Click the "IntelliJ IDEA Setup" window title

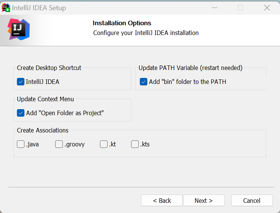tap(39, 8)
